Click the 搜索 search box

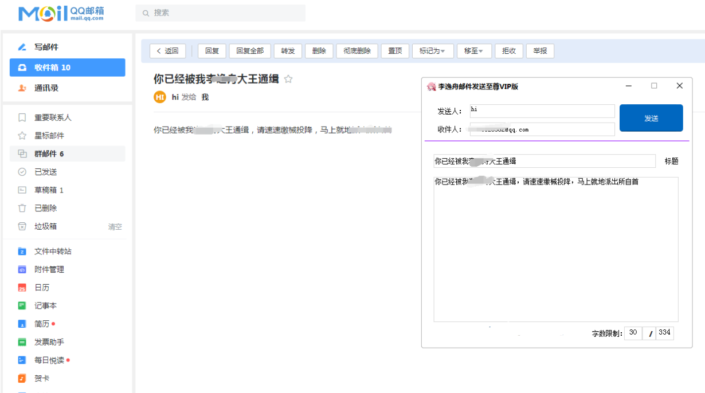point(221,13)
